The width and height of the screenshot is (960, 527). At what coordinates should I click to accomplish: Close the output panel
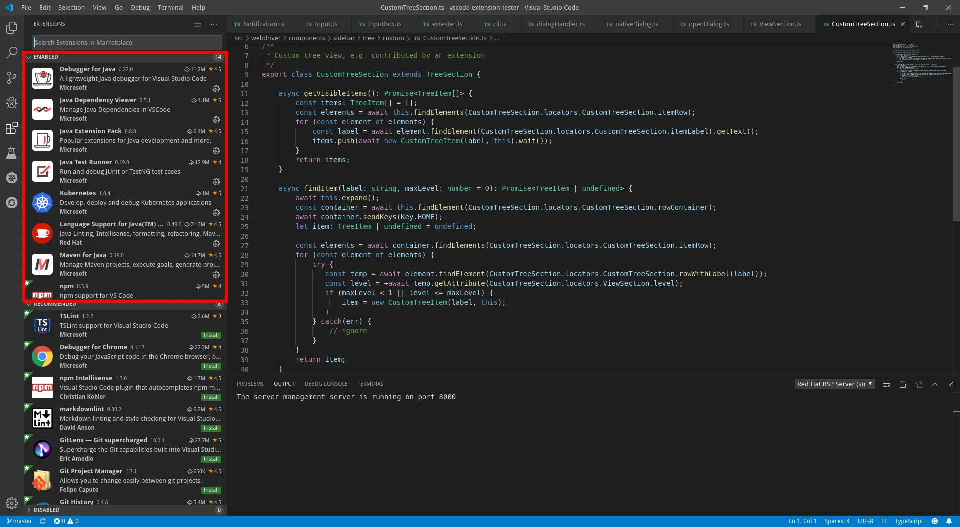(951, 384)
